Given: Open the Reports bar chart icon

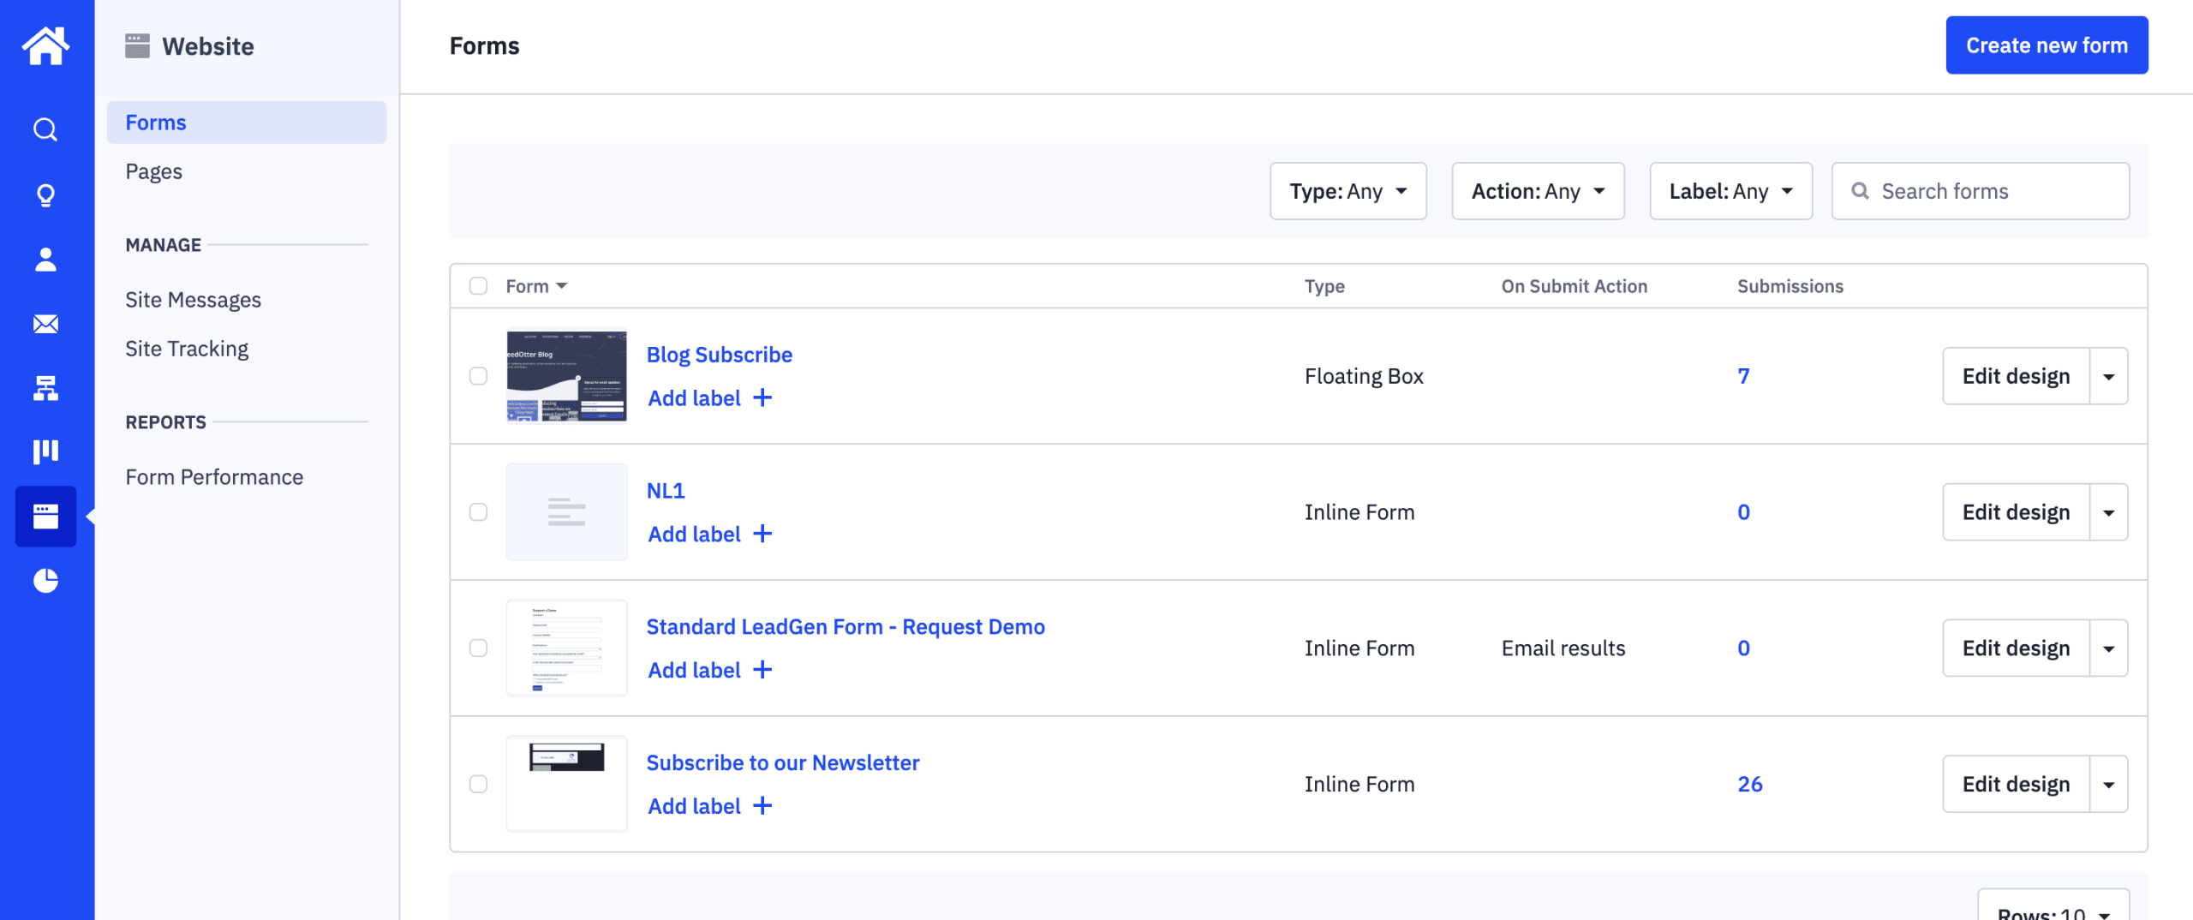Looking at the screenshot, I should 45,451.
